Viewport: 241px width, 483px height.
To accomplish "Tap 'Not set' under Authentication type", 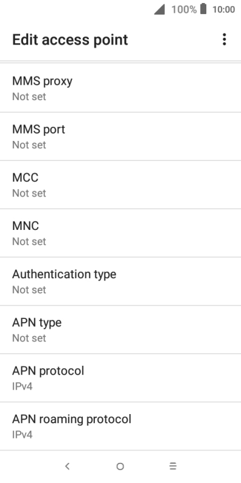I will pyautogui.click(x=29, y=290).
